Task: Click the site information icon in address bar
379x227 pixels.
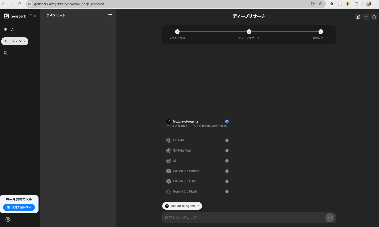Action: [30, 4]
